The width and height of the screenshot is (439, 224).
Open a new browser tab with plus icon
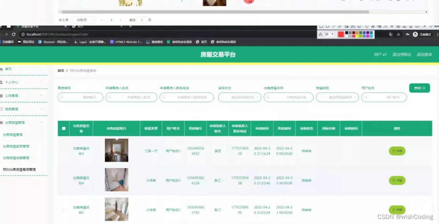130,26
